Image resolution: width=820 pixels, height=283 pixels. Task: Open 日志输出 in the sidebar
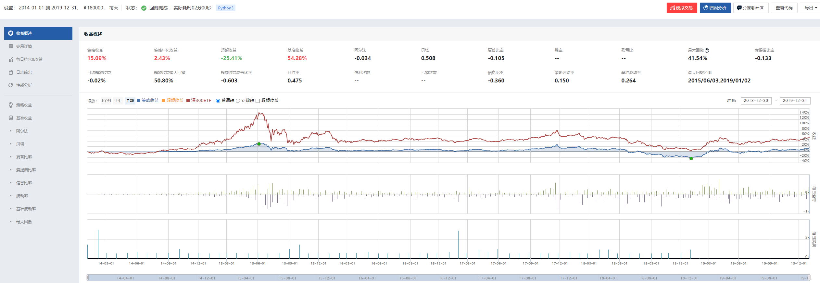point(24,72)
